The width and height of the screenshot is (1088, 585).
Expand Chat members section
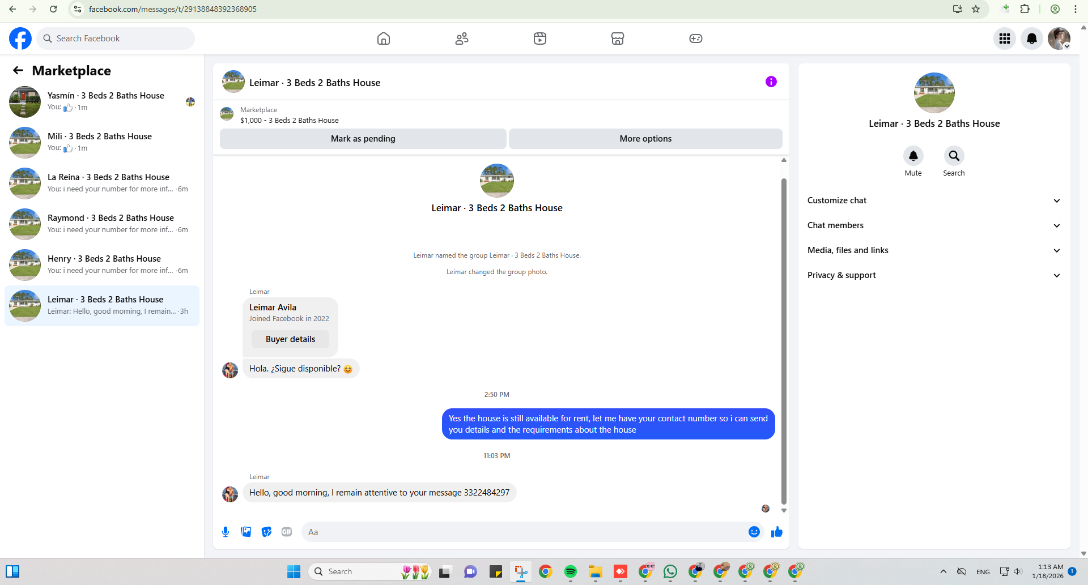pyautogui.click(x=934, y=225)
